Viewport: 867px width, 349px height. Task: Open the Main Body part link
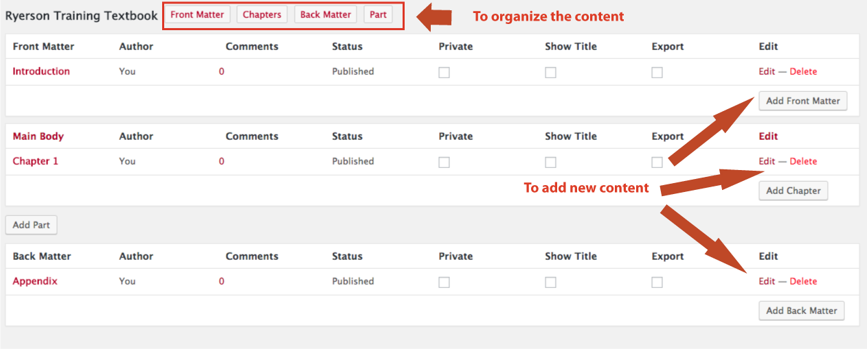38,136
